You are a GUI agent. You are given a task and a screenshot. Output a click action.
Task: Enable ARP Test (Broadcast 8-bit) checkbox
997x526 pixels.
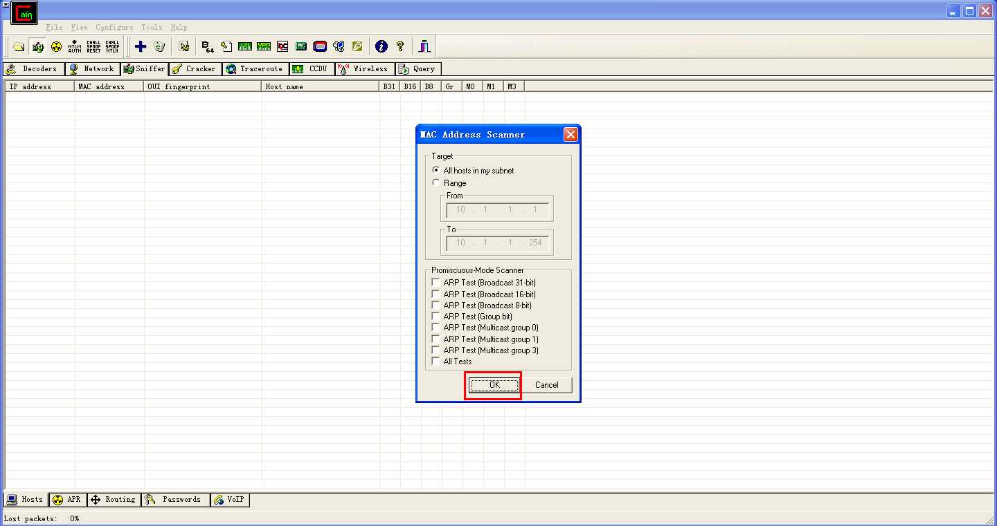point(435,305)
